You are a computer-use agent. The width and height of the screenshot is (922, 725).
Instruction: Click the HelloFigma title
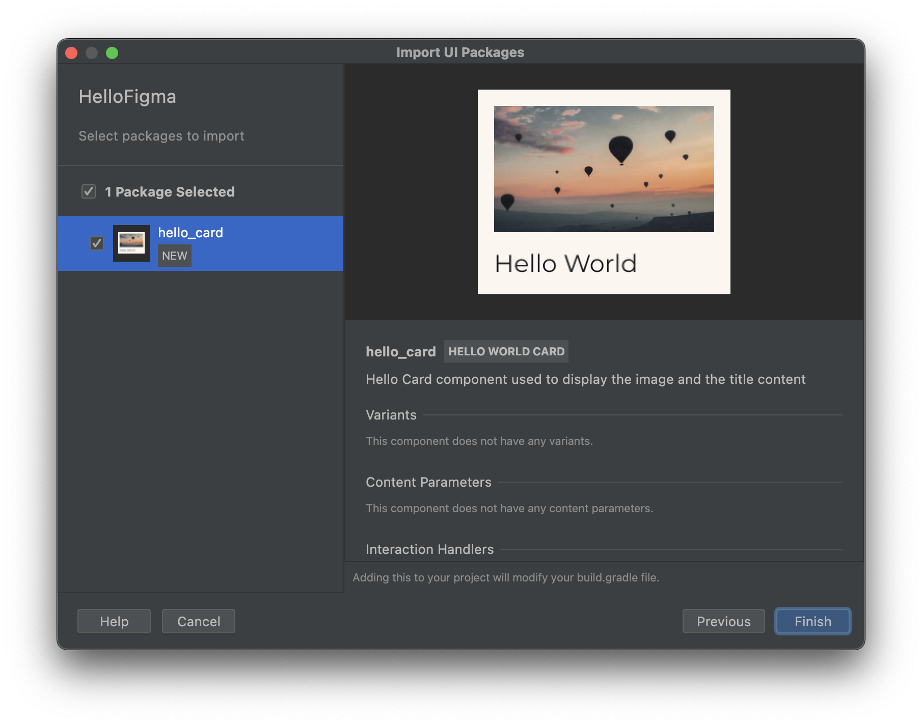[127, 97]
